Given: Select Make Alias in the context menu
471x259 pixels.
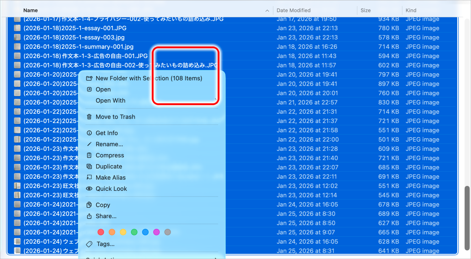Looking at the screenshot, I should [x=111, y=178].
